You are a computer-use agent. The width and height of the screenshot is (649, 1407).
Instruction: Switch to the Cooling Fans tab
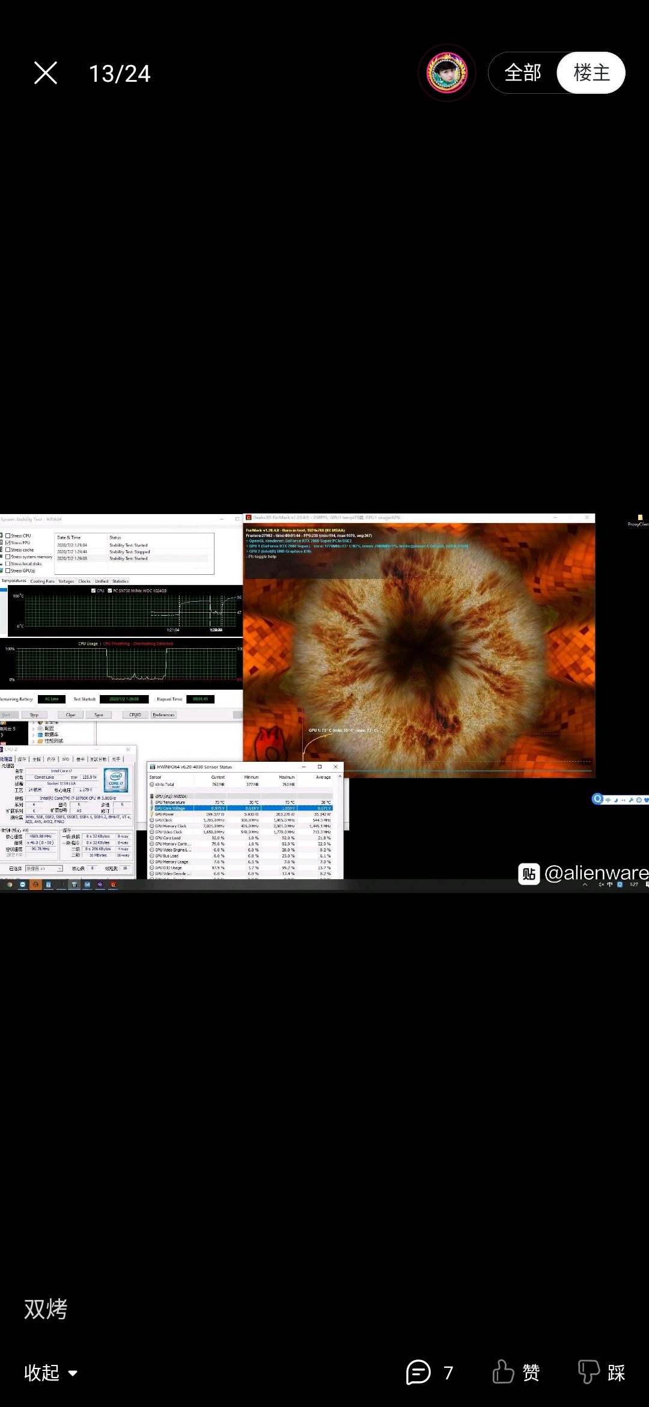coord(42,581)
